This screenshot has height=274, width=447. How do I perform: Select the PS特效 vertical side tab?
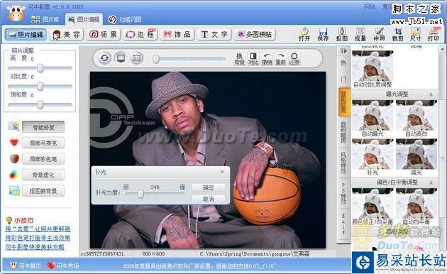pyautogui.click(x=343, y=194)
